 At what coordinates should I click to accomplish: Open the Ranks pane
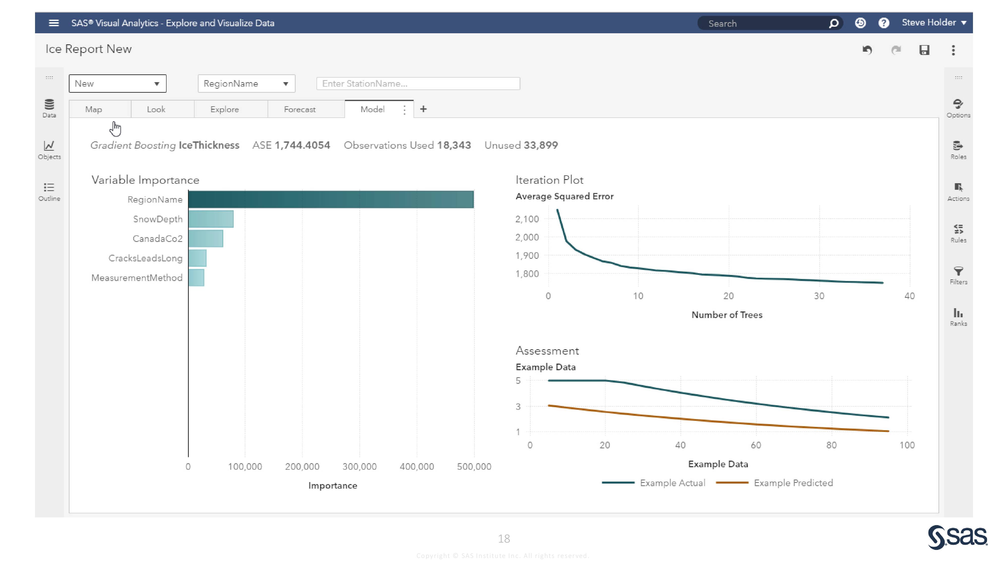[x=958, y=317]
